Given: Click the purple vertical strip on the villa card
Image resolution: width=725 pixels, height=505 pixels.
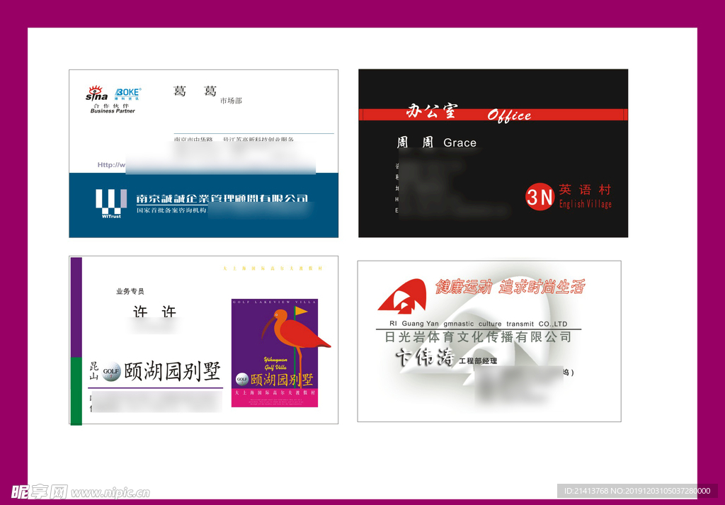Looking at the screenshot, I should (76, 306).
